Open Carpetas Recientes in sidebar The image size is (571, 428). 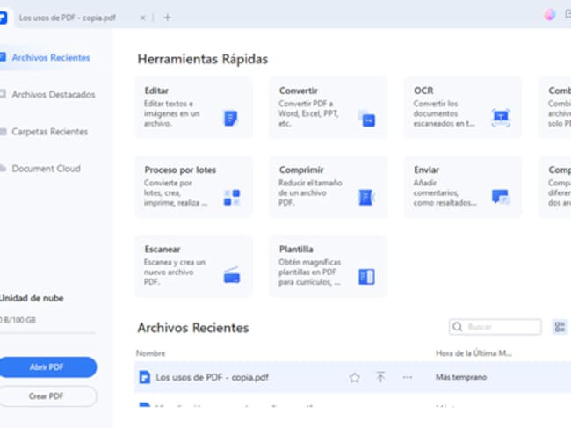click(x=49, y=132)
